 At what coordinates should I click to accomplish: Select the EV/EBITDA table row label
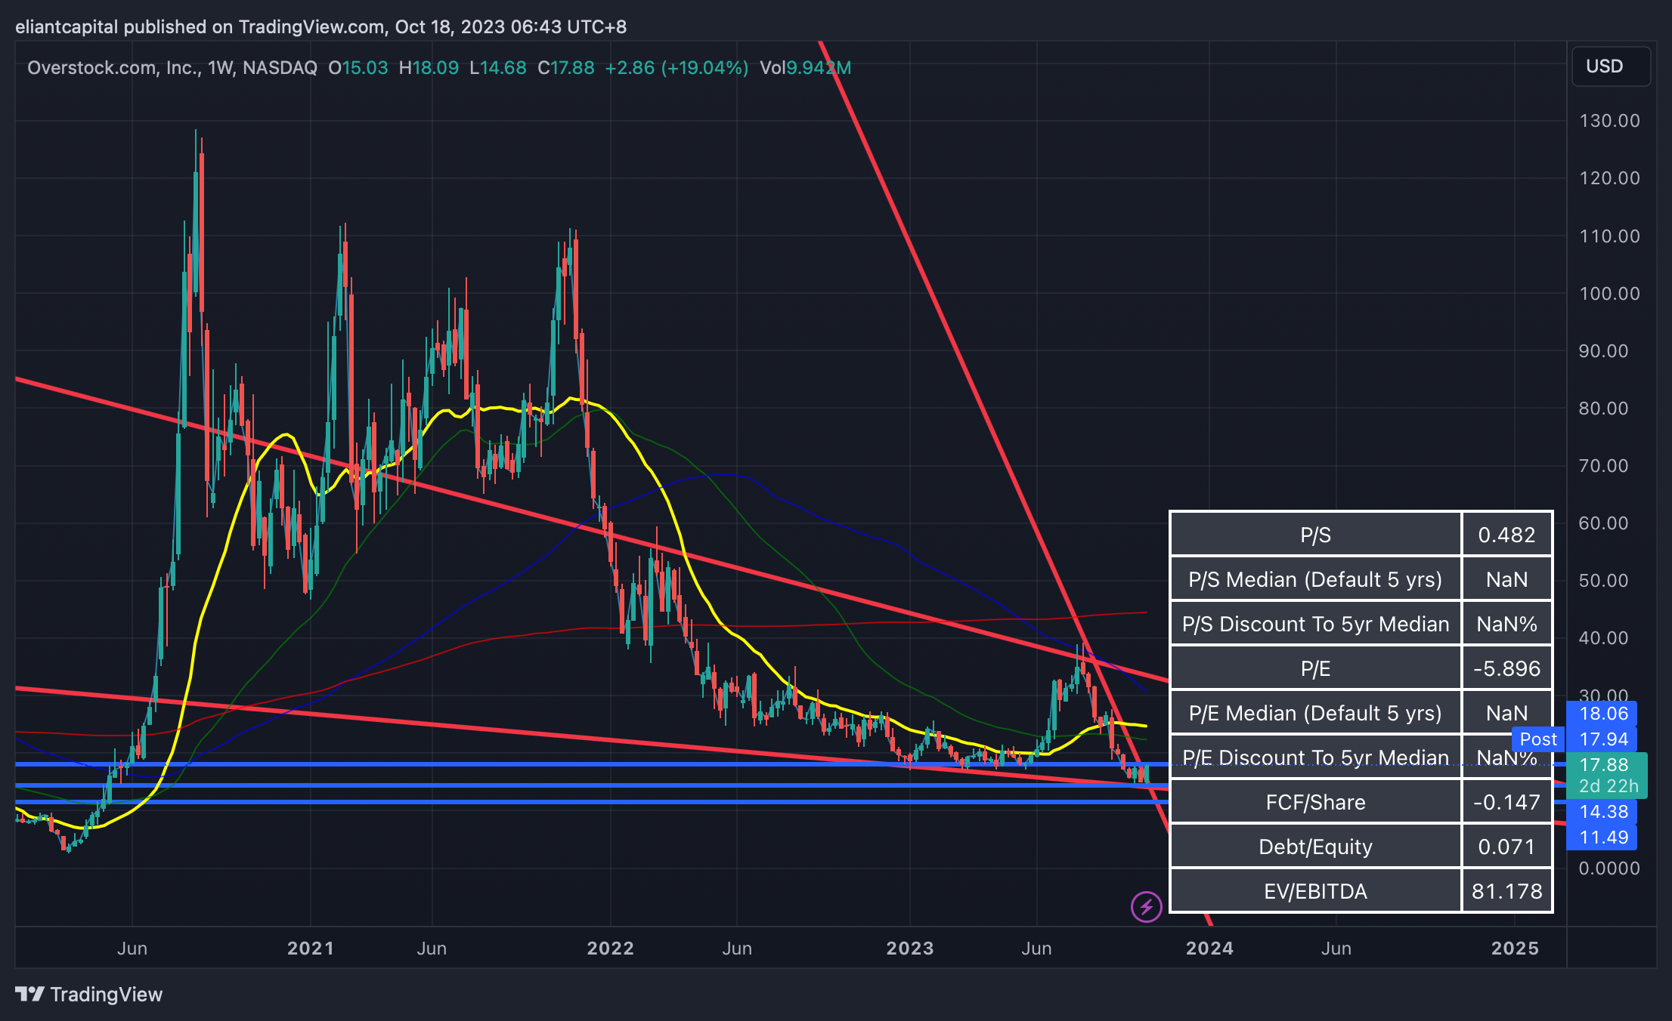1315,891
